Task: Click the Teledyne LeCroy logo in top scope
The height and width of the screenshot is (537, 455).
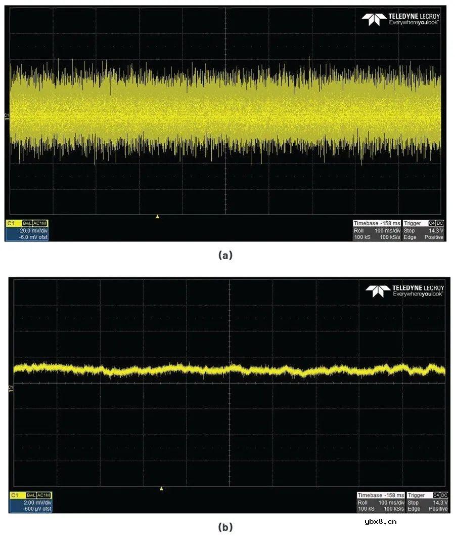Action: click(400, 19)
